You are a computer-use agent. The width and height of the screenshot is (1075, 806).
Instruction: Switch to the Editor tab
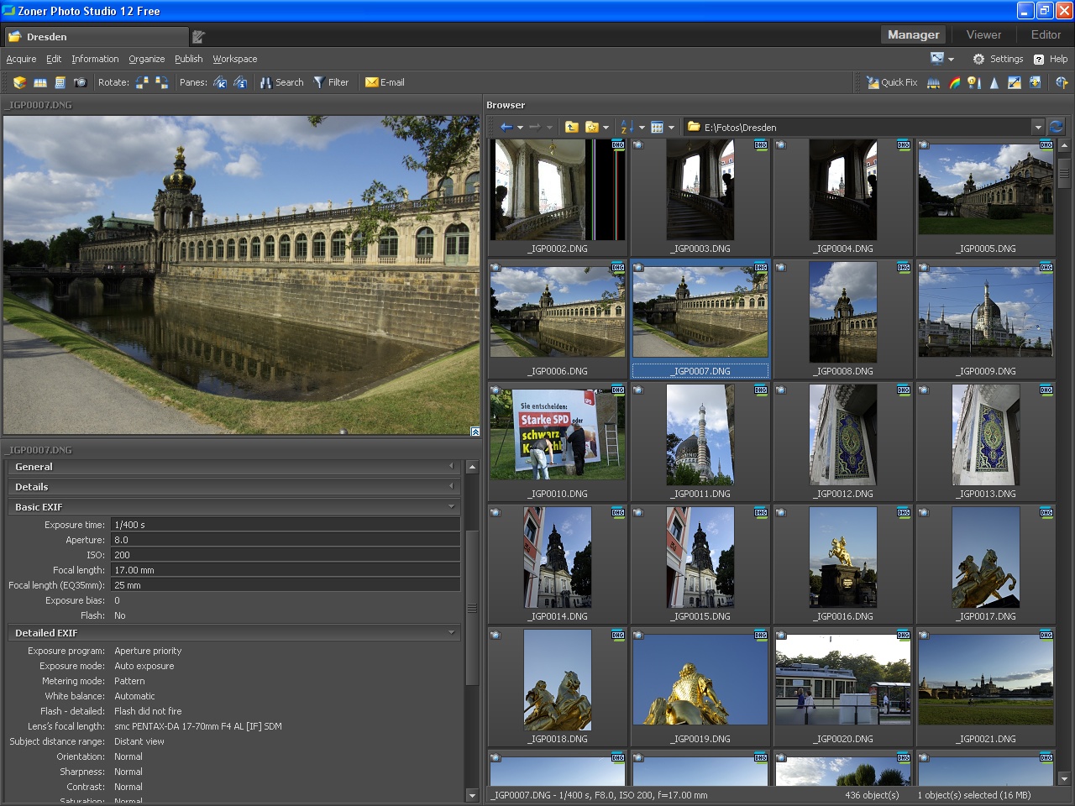tap(1045, 35)
